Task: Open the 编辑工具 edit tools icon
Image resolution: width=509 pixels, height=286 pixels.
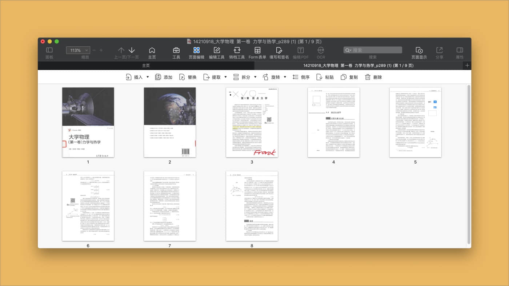Action: [x=217, y=50]
